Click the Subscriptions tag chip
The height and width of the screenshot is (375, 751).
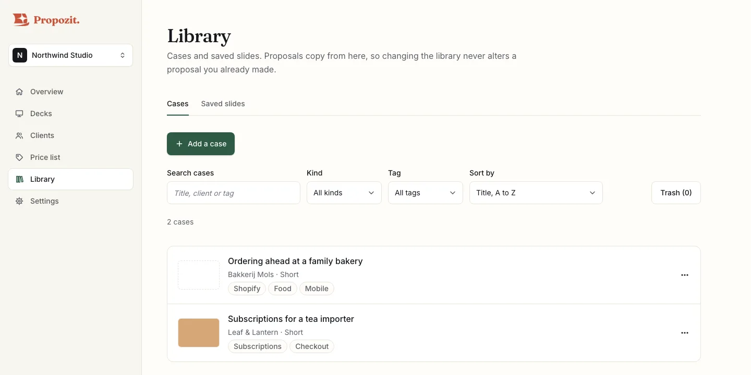coord(258,346)
